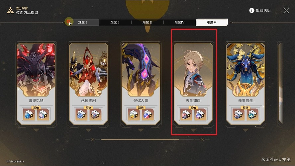The height and width of the screenshot is (166, 295).
Task: Select the 孽果盘生 boss card portrait
Action: click(246, 69)
